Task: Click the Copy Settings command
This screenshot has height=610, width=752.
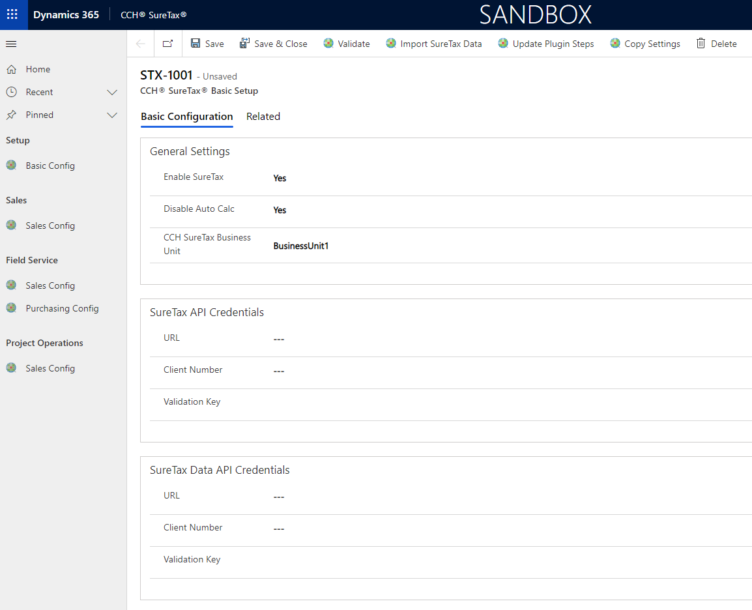Action: click(x=652, y=44)
